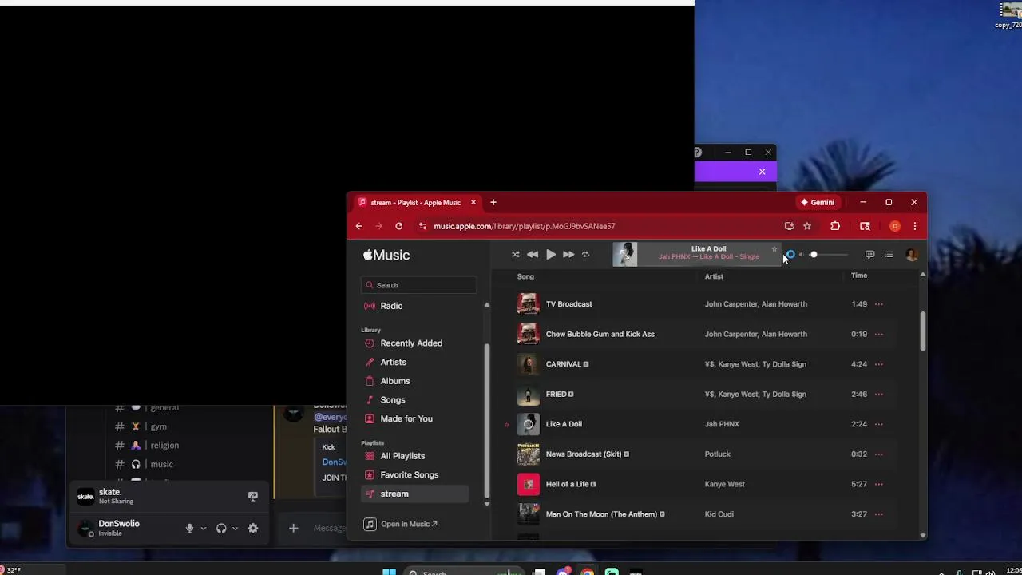Adjust the Apple Music volume slider

click(x=829, y=255)
